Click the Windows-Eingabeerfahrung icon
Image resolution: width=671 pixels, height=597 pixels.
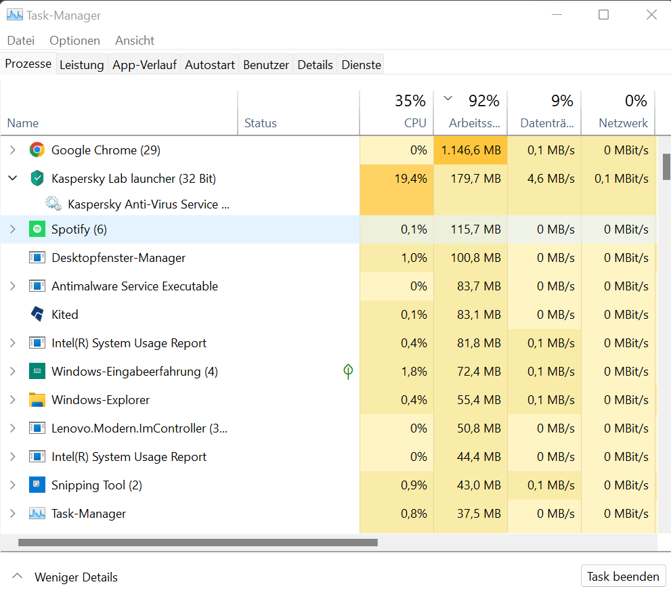pos(37,371)
